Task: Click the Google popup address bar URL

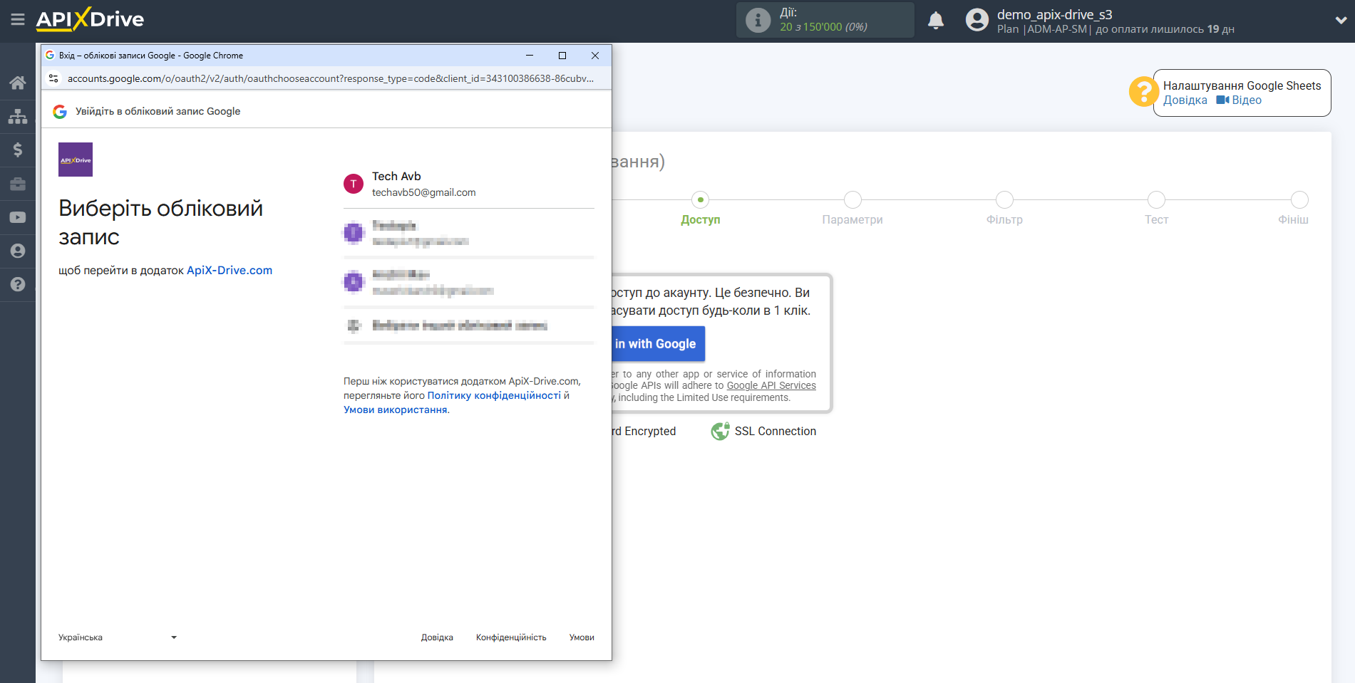Action: click(x=330, y=78)
